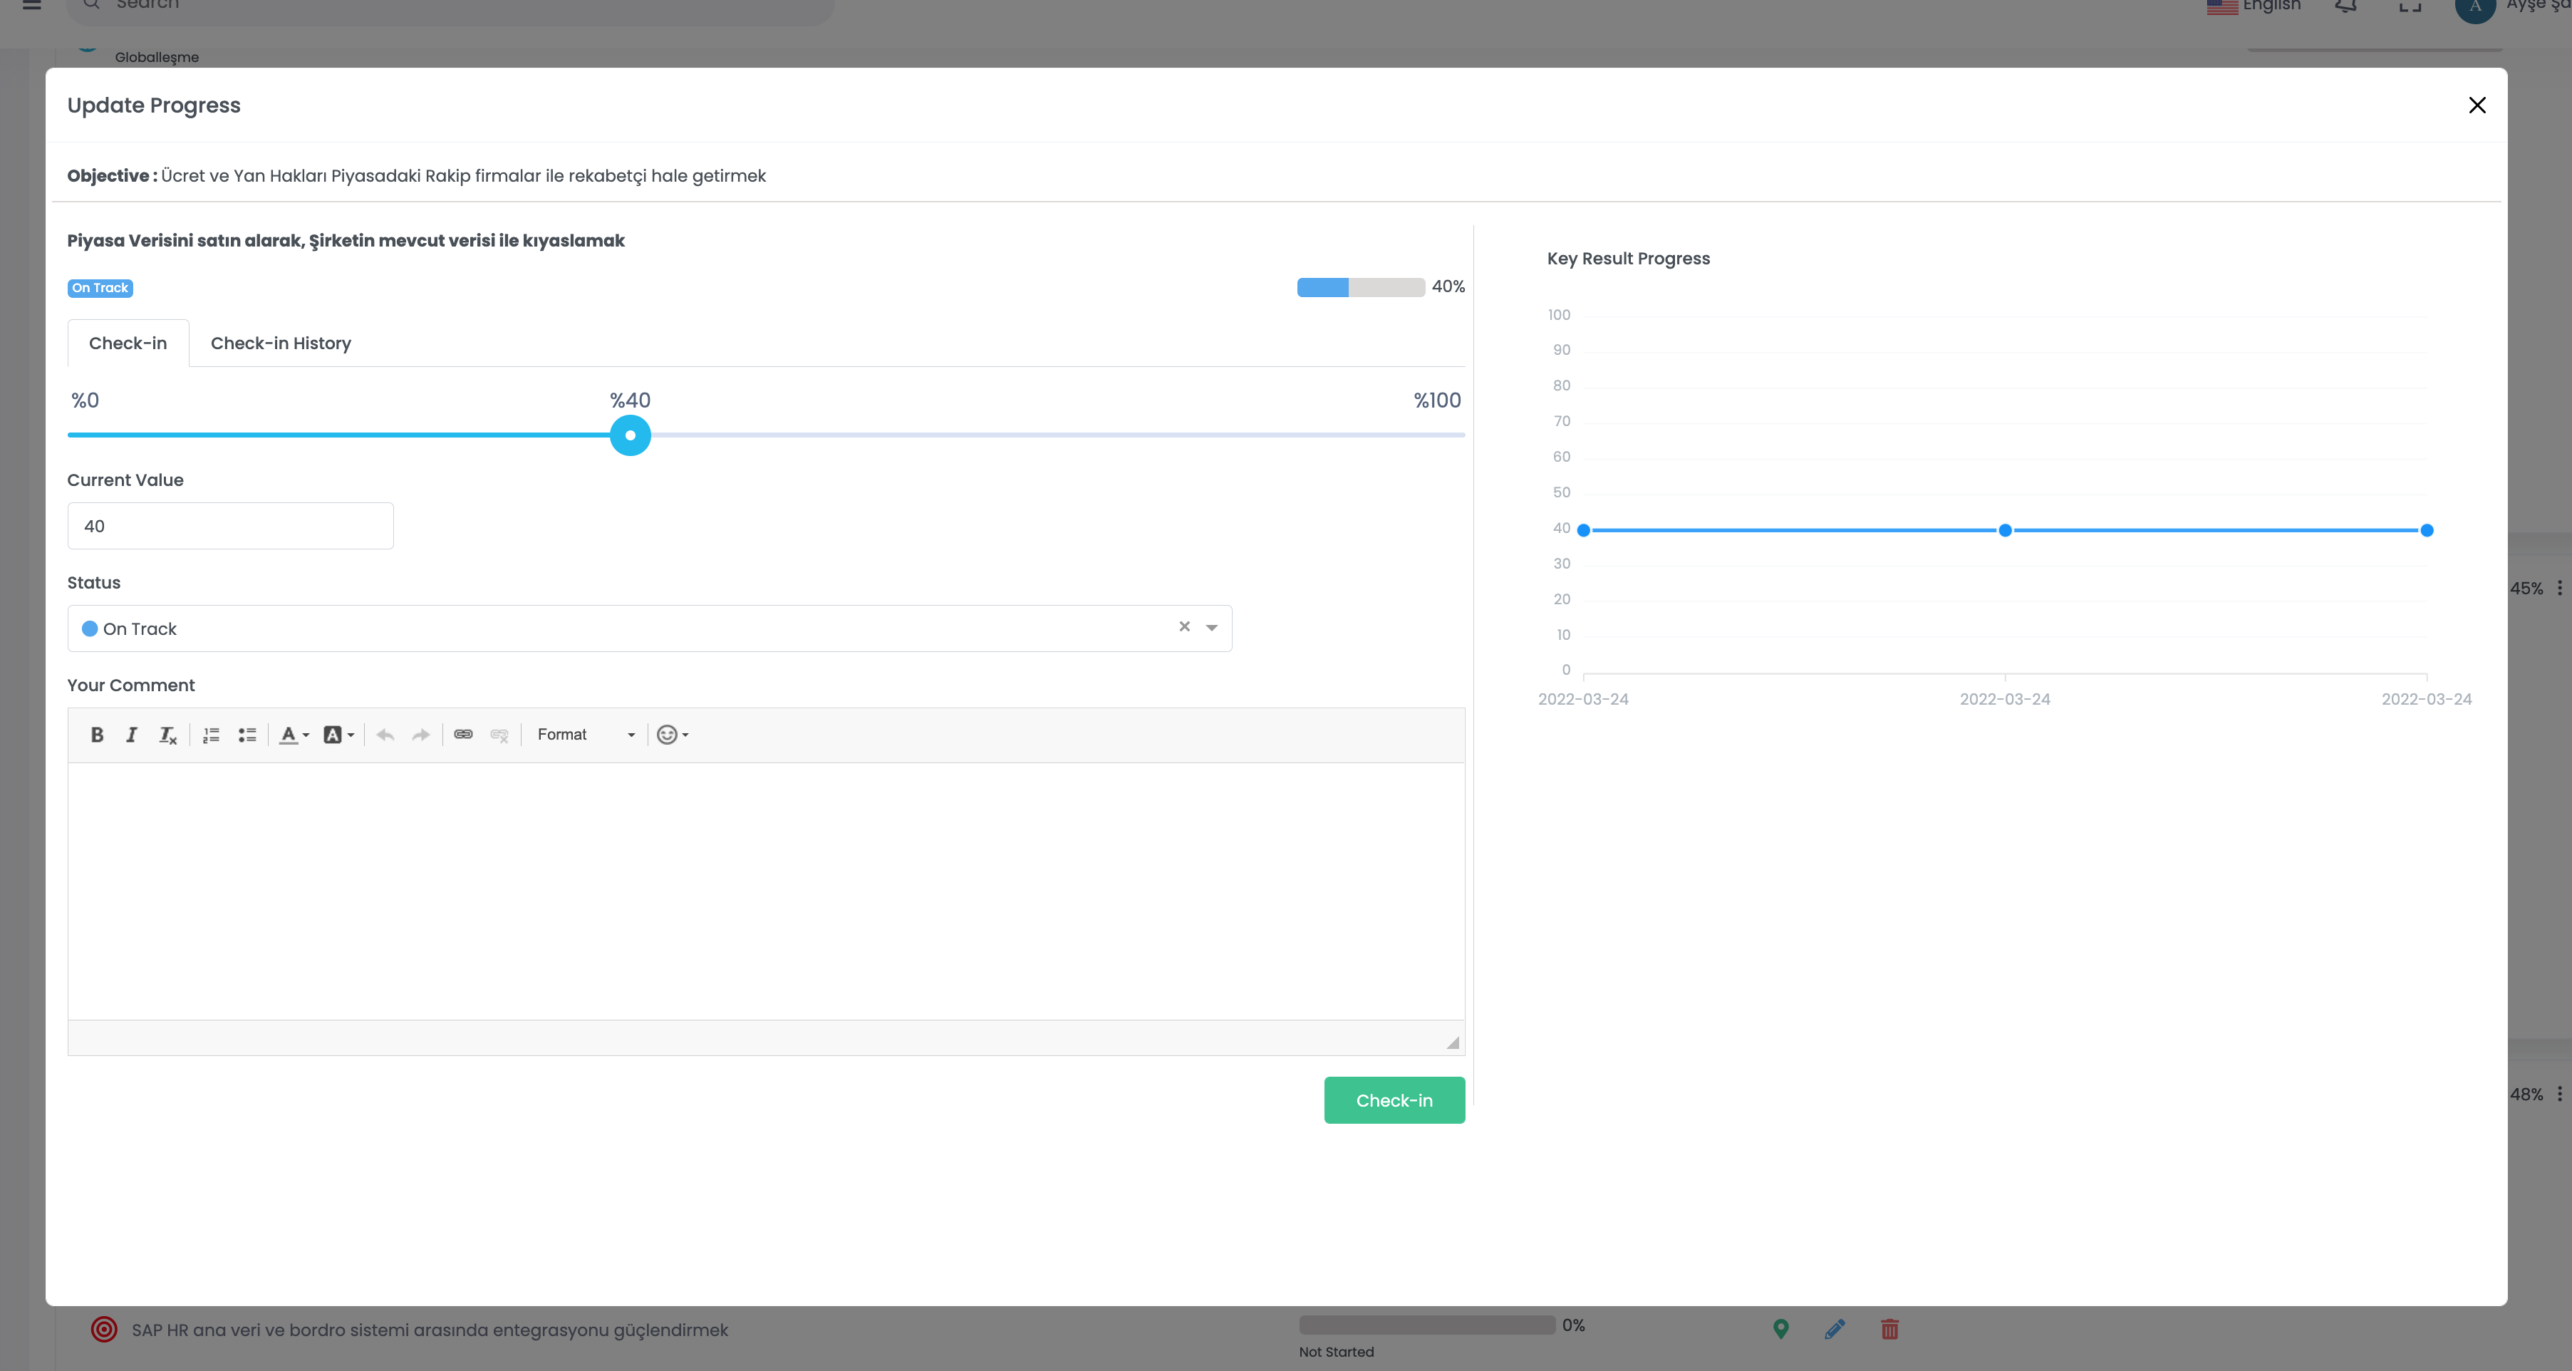Expand the Format paragraph dropdown
Screen dimensions: 2572x1371
(x=585, y=735)
